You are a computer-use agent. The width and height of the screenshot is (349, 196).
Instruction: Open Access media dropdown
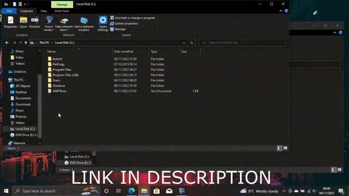pos(49,24)
